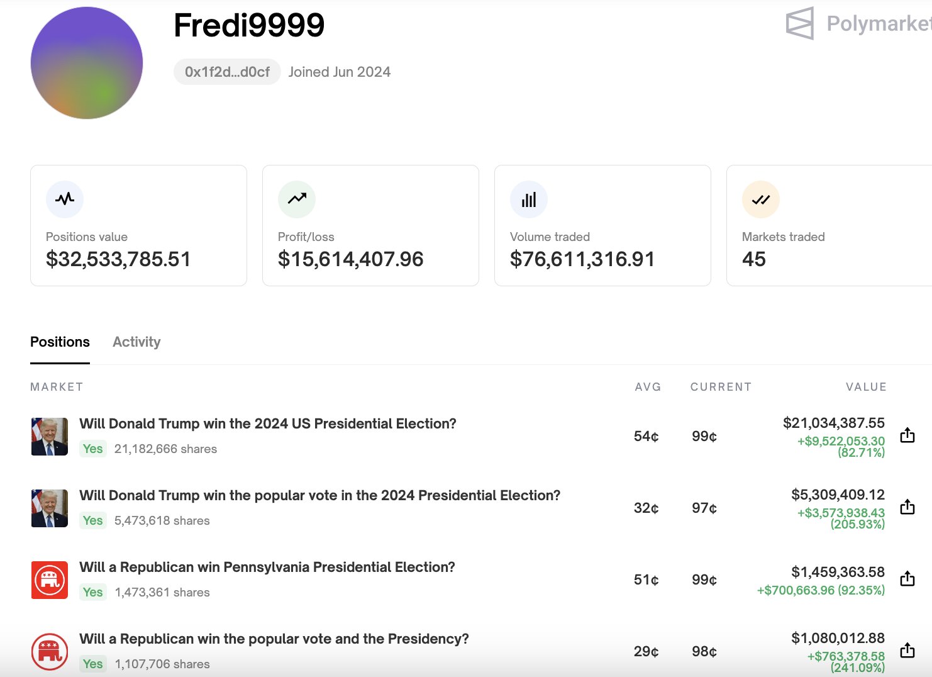Select the Positions tab
Image resolution: width=932 pixels, height=677 pixels.
point(60,342)
